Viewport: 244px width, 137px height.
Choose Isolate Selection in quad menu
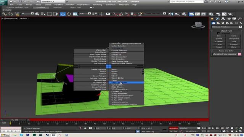point(126,46)
